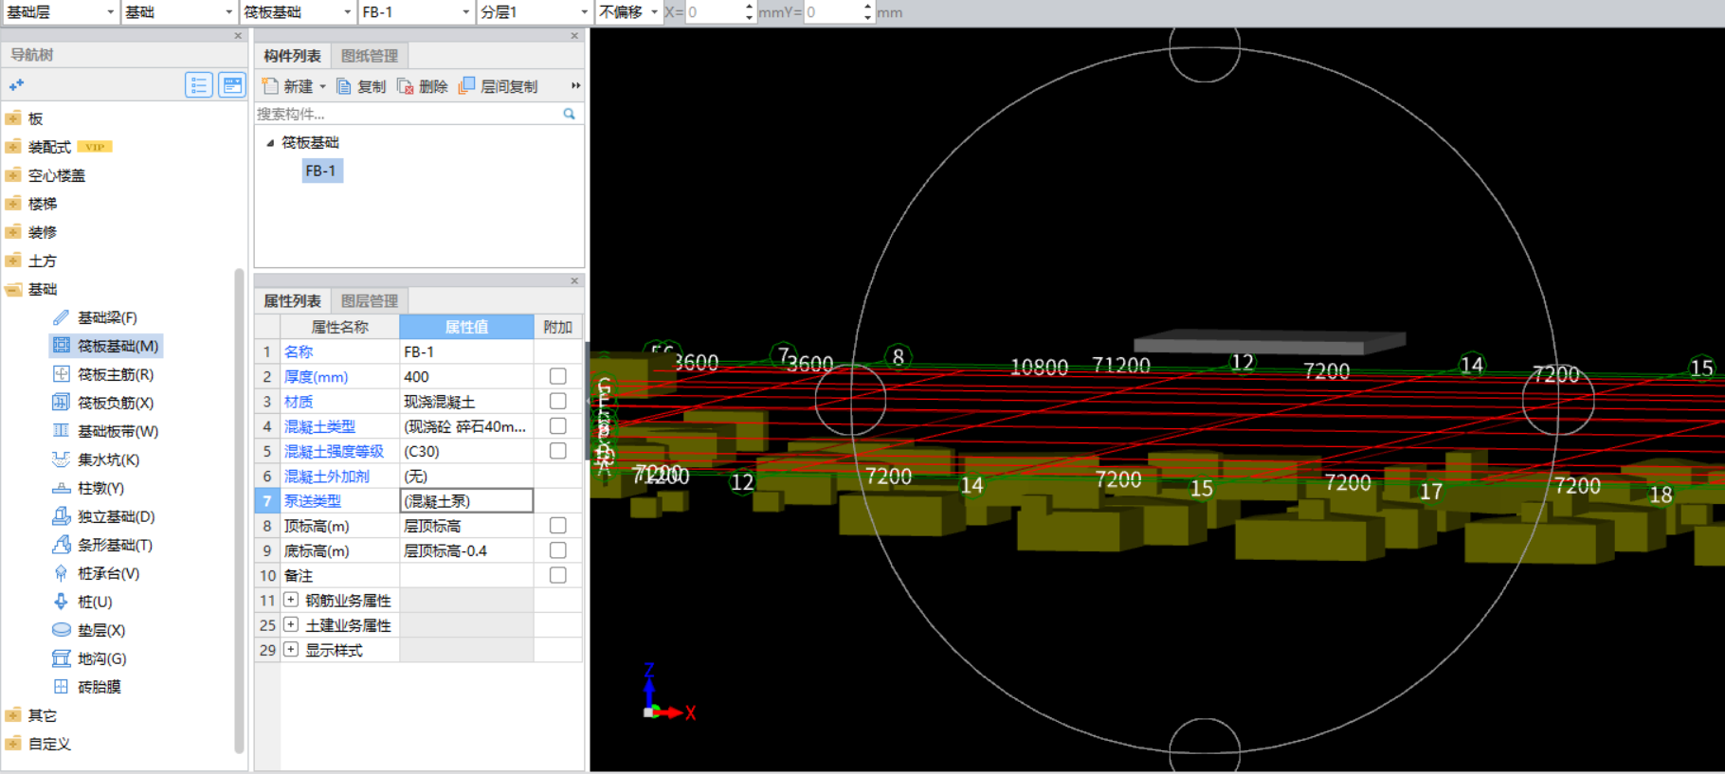Select 筏板基础(M) raft foundation item

pyautogui.click(x=106, y=346)
